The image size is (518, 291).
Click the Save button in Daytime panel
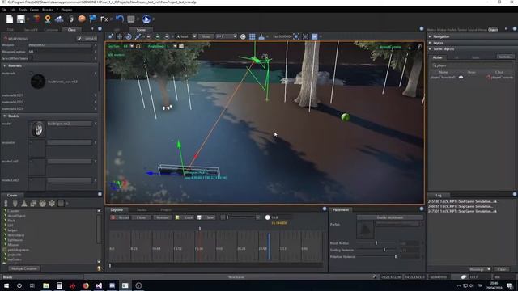206,217
